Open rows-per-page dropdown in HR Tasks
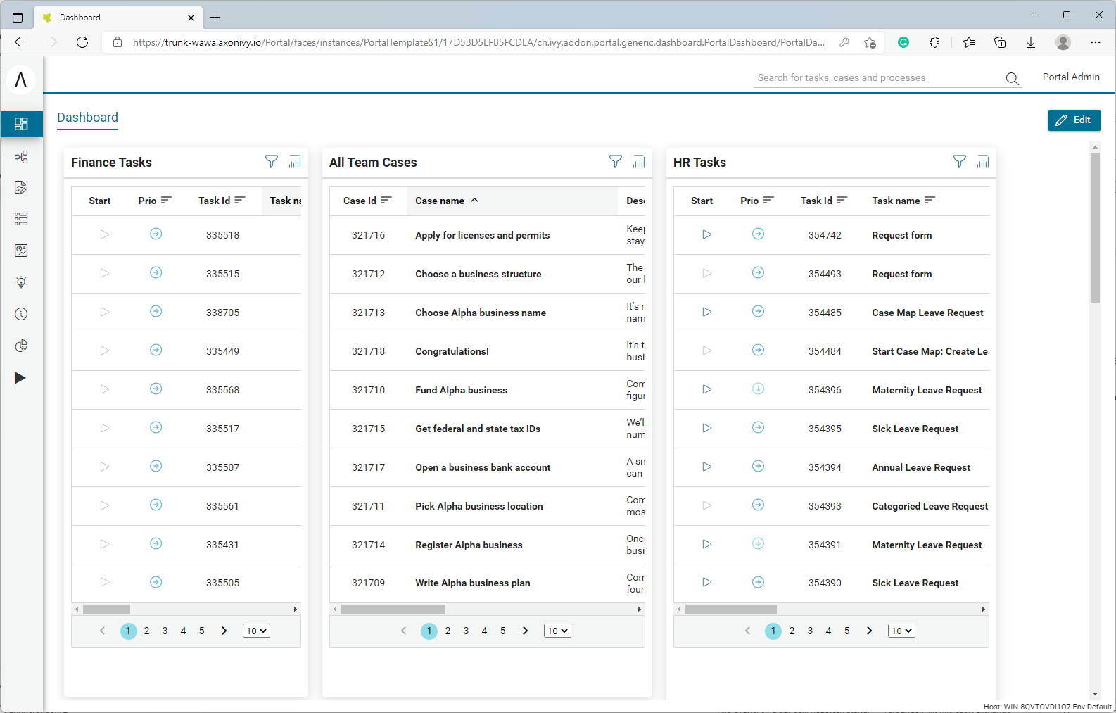1116x713 pixels. click(901, 631)
